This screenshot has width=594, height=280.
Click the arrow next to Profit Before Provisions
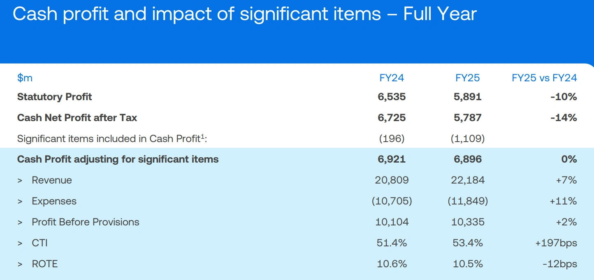pyautogui.click(x=20, y=223)
